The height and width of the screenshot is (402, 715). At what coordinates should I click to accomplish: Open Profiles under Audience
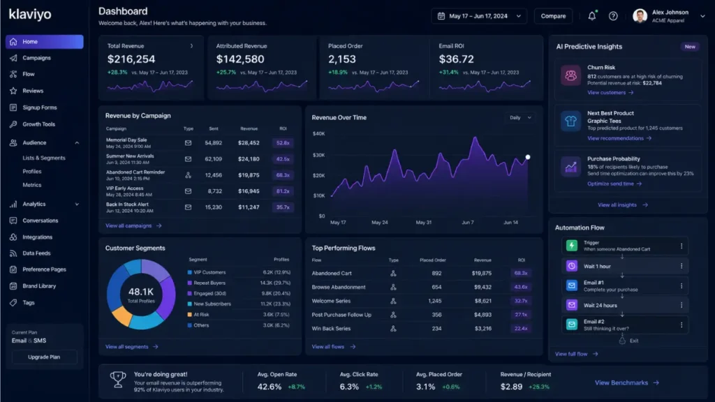[x=32, y=172]
